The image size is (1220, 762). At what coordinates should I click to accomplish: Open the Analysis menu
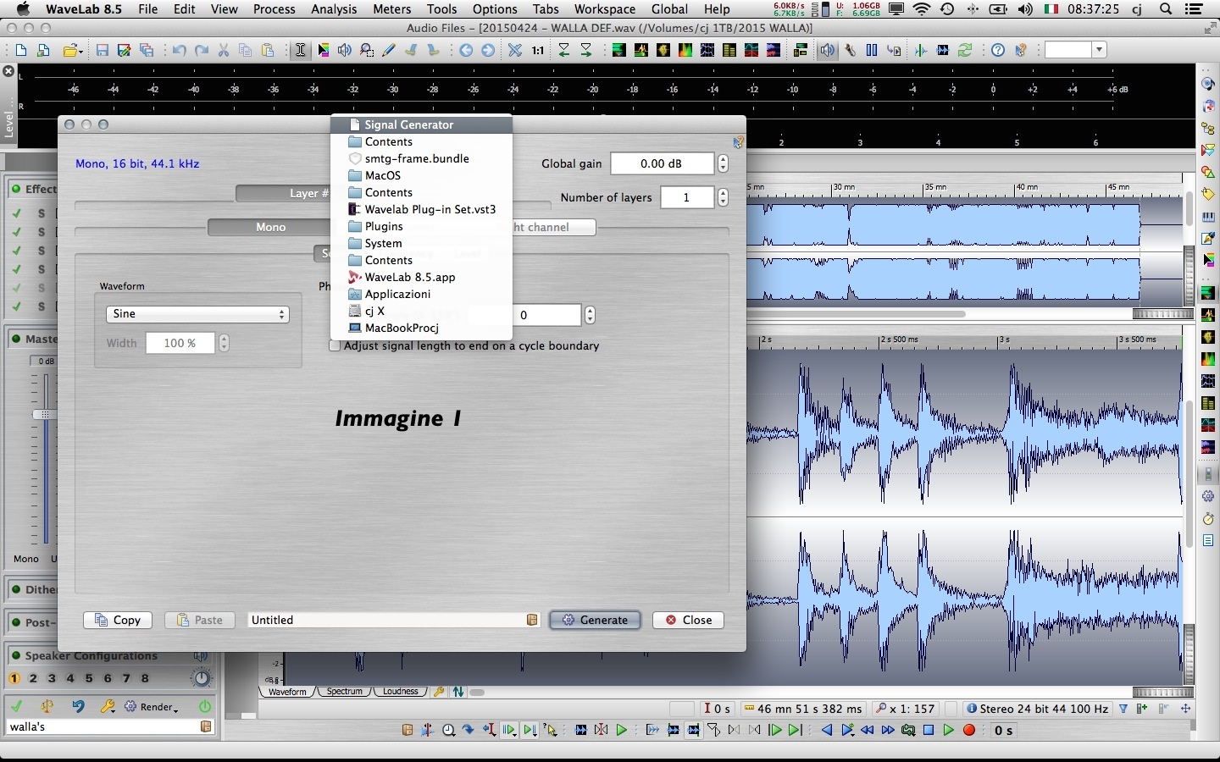334,9
